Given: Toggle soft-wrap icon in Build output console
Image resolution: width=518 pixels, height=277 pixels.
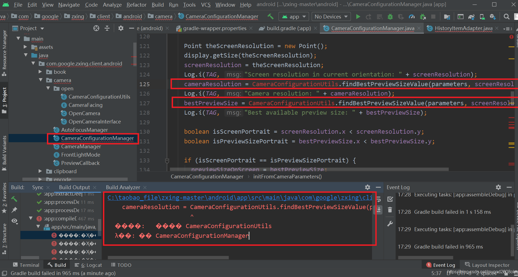Looking at the screenshot, I should point(379,199).
